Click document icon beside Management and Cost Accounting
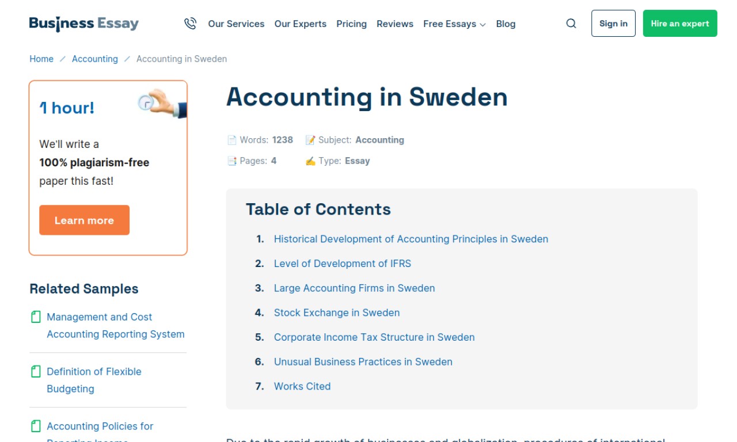Viewport: 737px width, 442px height. pos(36,317)
